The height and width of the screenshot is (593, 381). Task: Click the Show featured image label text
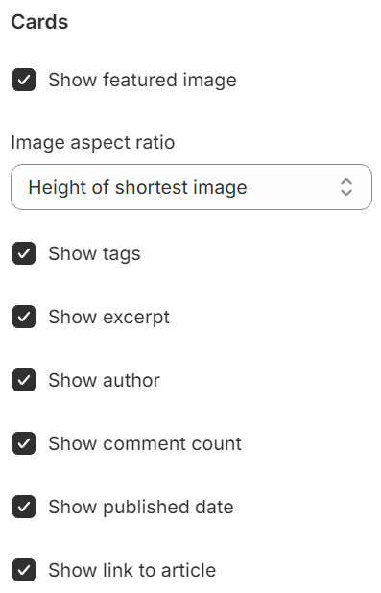click(142, 81)
